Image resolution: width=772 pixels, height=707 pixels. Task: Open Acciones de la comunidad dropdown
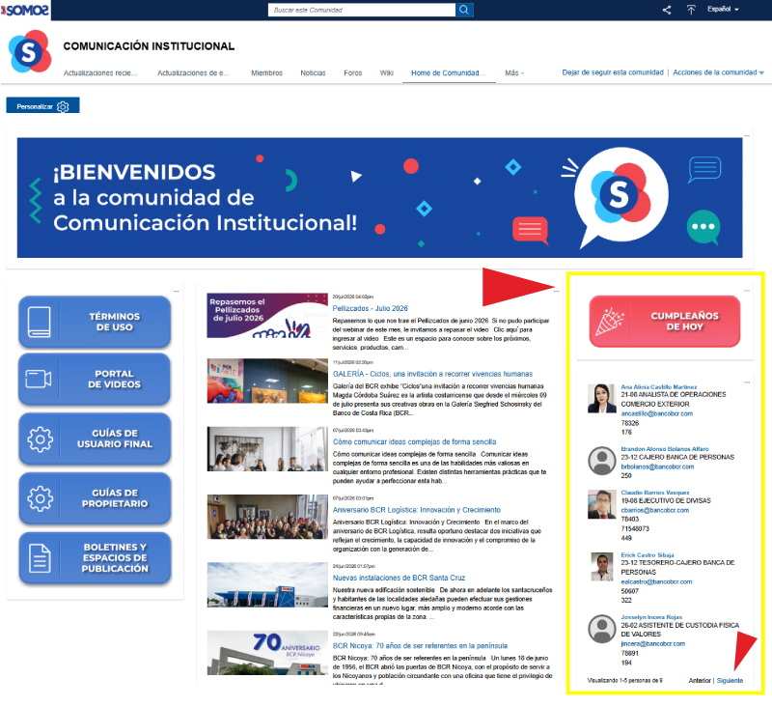pos(718,72)
